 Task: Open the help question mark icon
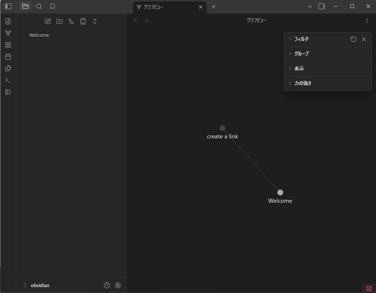pyautogui.click(x=107, y=285)
